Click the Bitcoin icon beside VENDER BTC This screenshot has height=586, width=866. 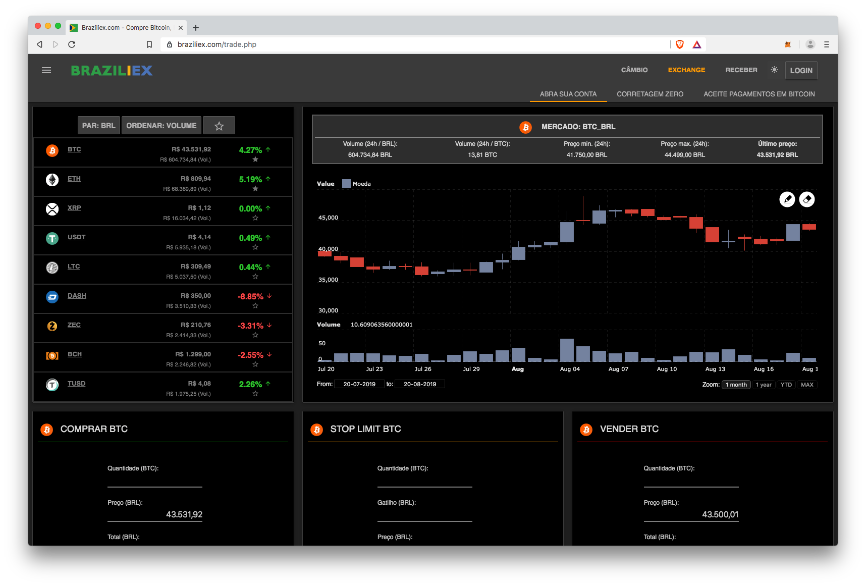coord(586,430)
